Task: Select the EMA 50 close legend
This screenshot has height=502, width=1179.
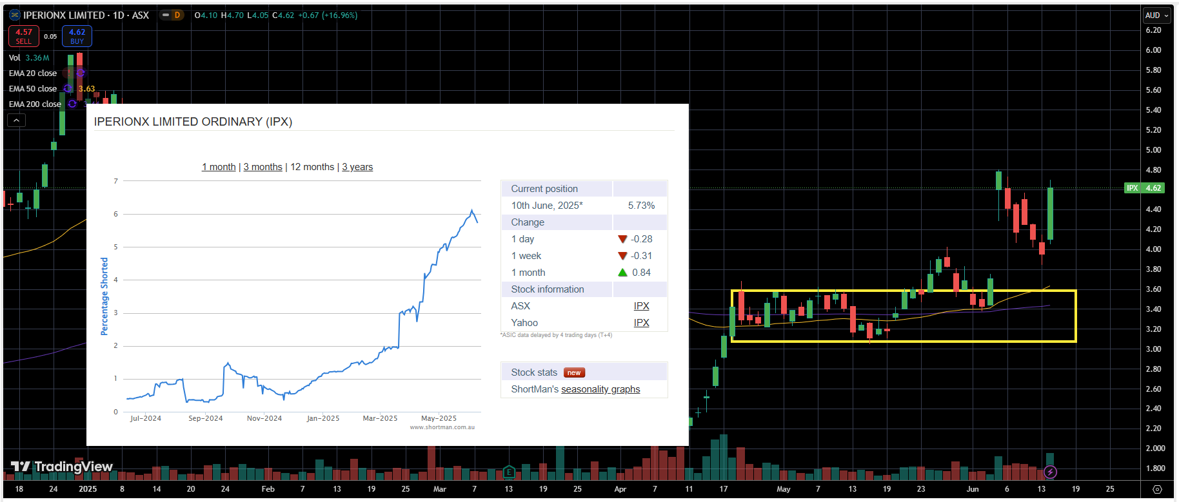Action: (33, 89)
